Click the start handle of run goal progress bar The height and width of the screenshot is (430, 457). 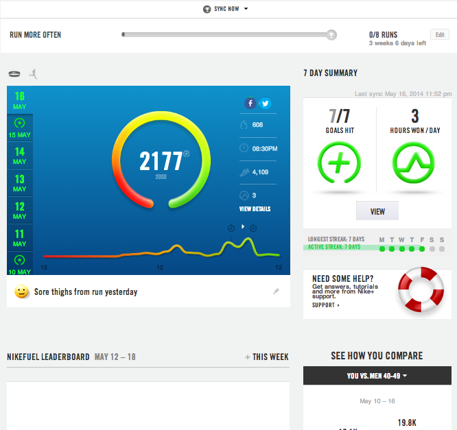[124, 35]
